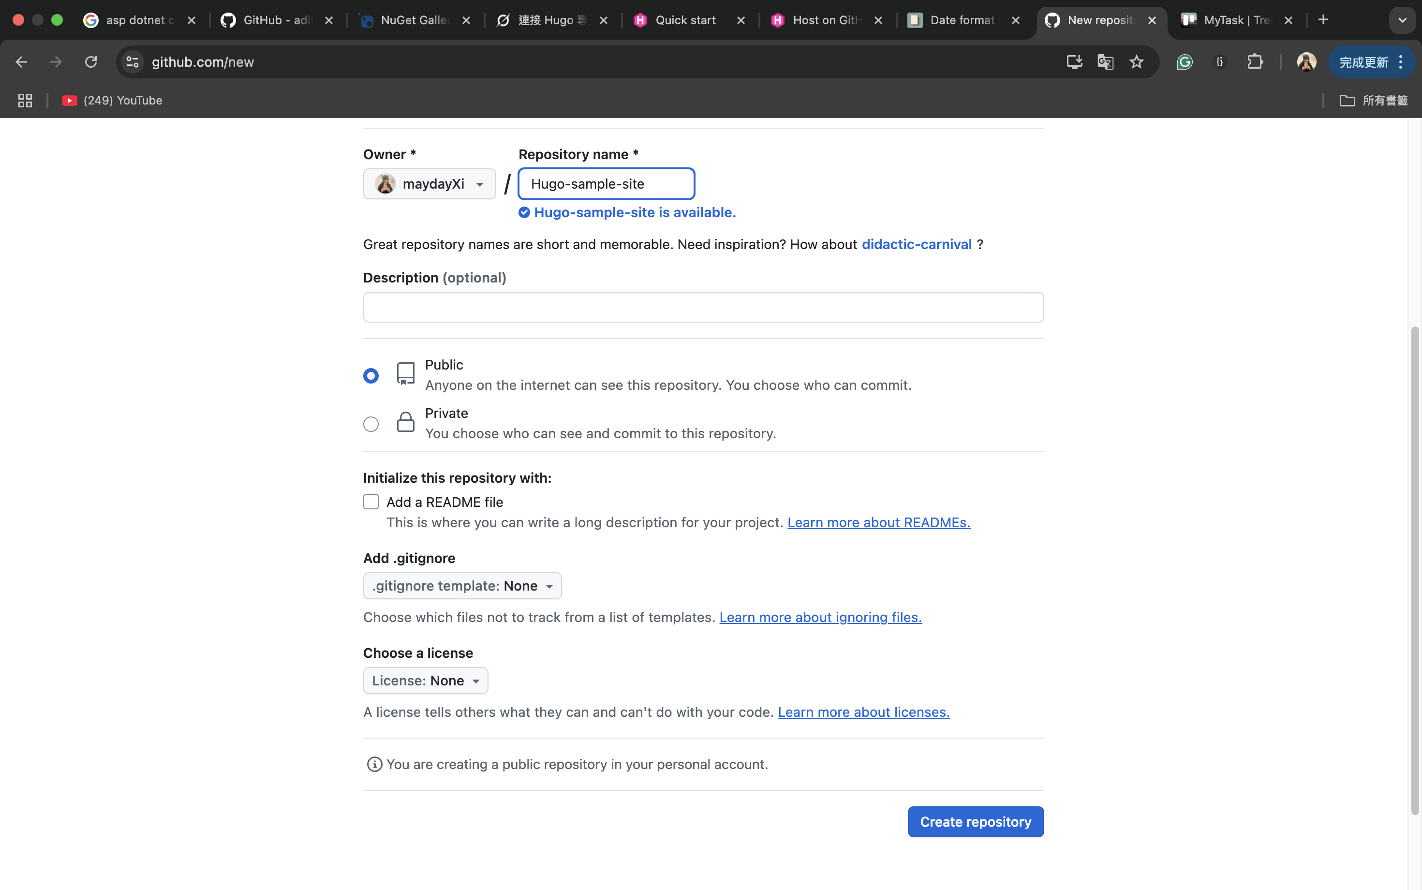Close the NuGet Gallery tab
The height and width of the screenshot is (890, 1422).
pyautogui.click(x=466, y=20)
